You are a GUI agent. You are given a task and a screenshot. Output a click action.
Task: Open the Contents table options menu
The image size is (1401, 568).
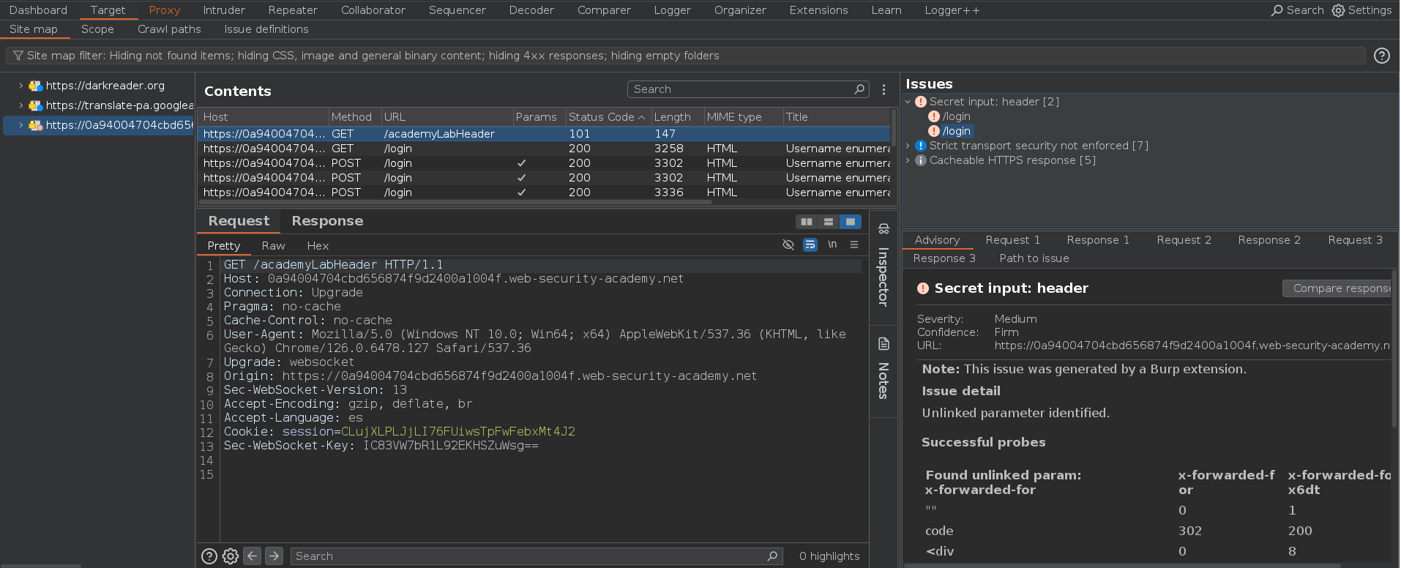[x=883, y=89]
